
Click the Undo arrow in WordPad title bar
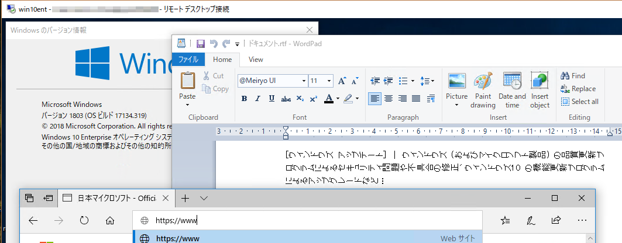[x=214, y=44]
